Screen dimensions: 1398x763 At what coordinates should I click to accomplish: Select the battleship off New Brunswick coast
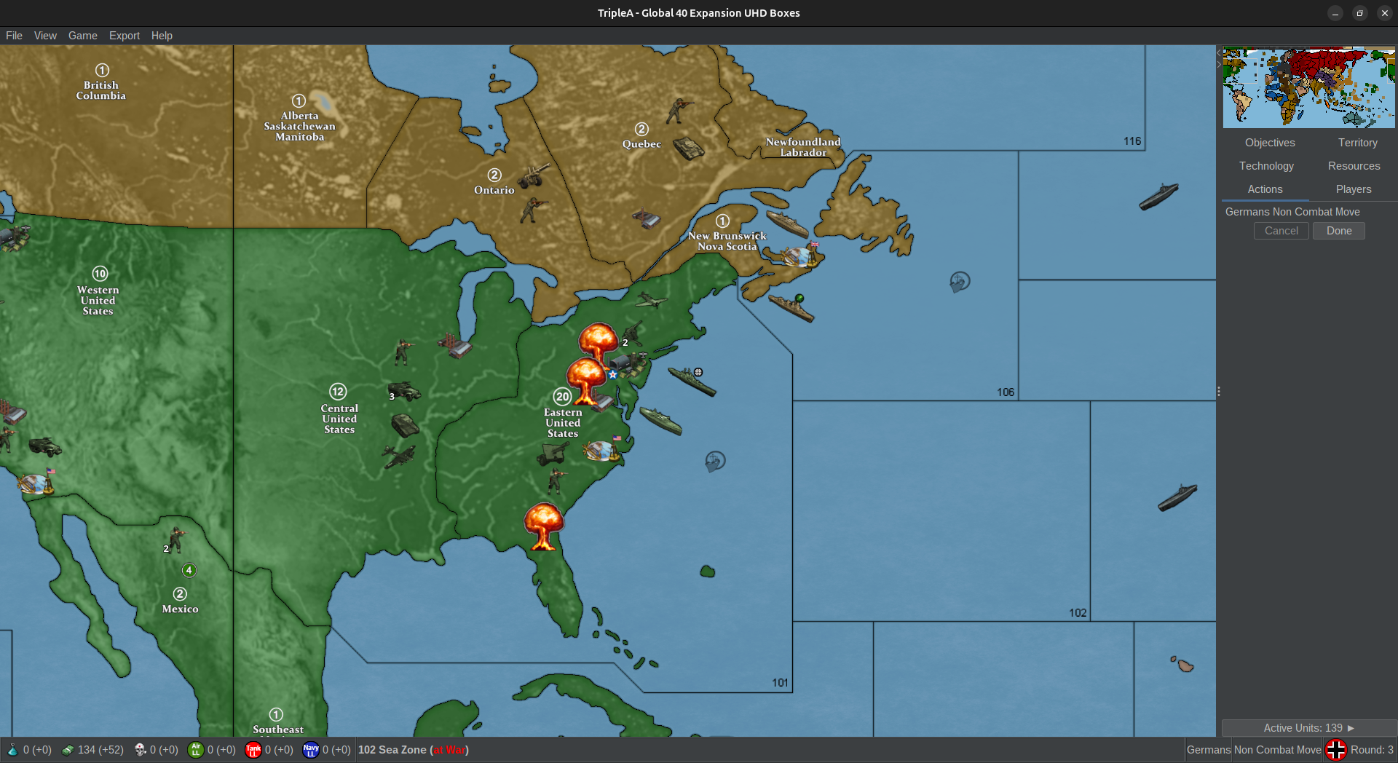coord(786,224)
